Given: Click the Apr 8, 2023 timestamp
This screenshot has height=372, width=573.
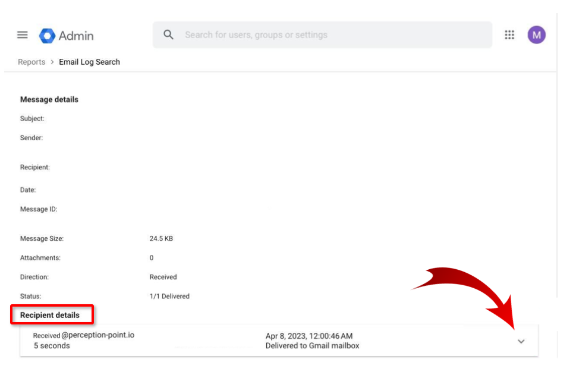Looking at the screenshot, I should point(309,336).
